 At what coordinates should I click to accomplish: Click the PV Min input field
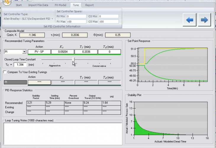tap(76, 16)
